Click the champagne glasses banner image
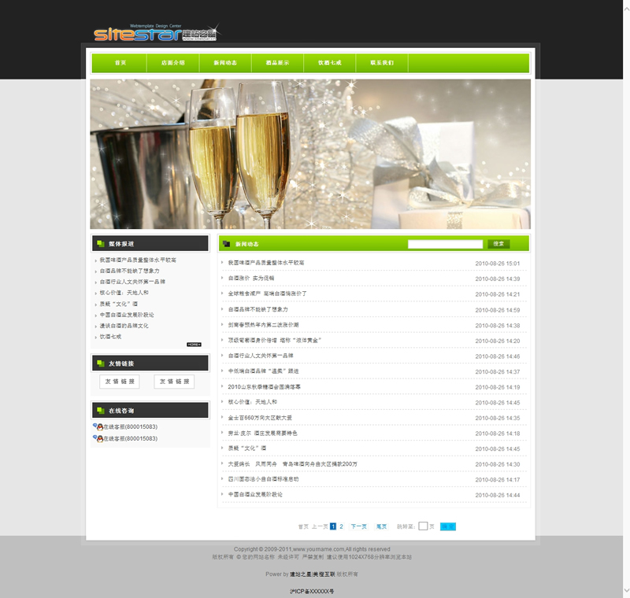Image resolution: width=630 pixels, height=598 pixels. (310, 153)
